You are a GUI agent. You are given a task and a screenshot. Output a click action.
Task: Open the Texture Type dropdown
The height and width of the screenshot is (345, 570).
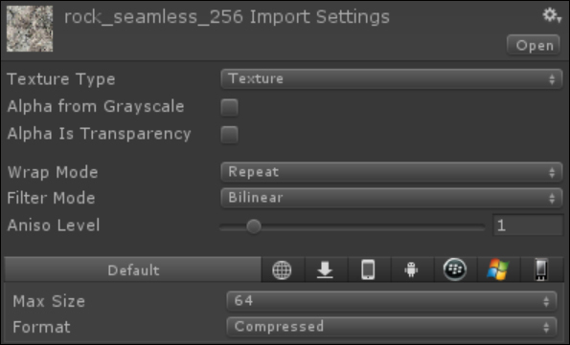[392, 78]
